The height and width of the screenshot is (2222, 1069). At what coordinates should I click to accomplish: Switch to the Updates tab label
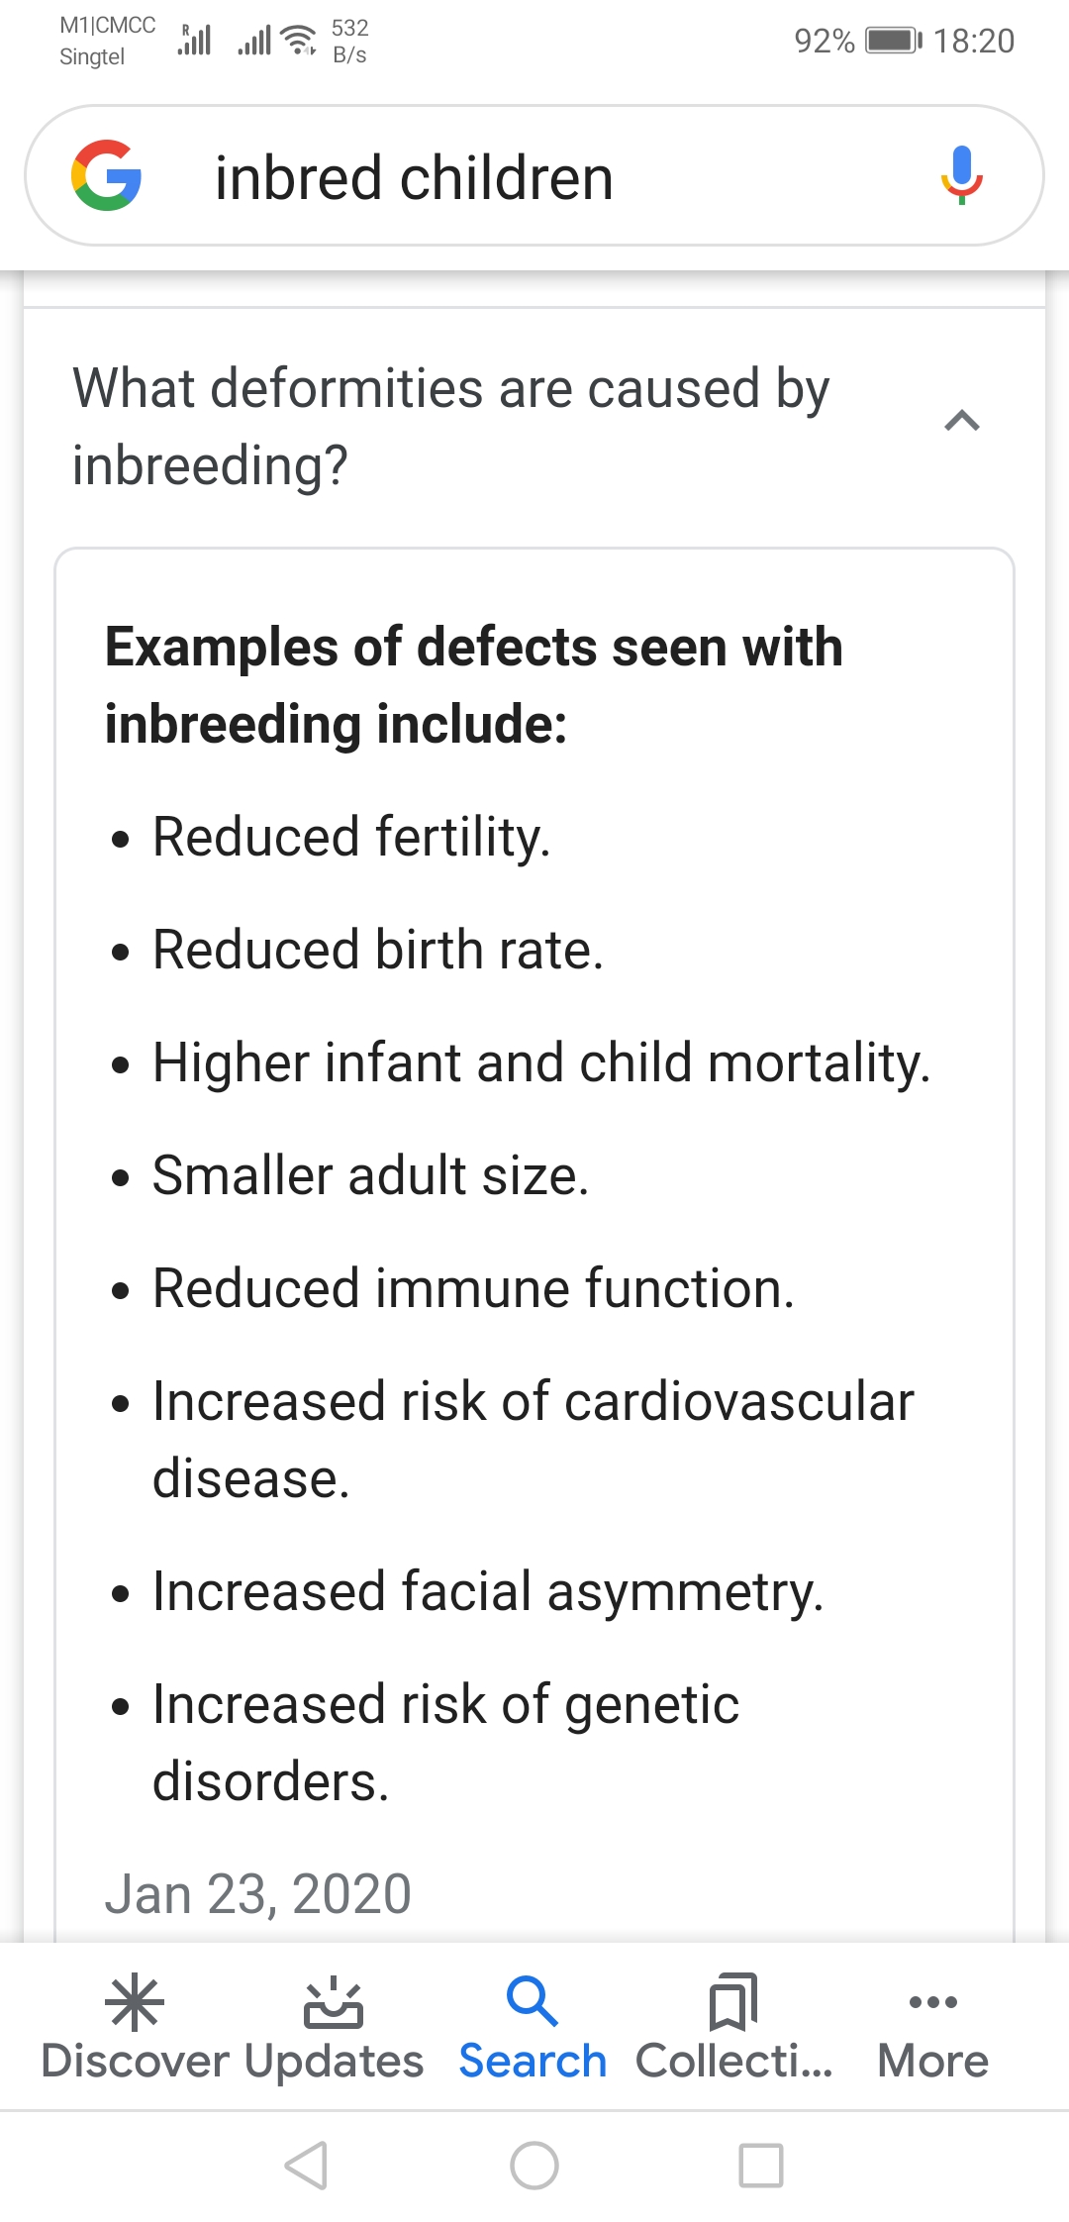click(334, 2063)
